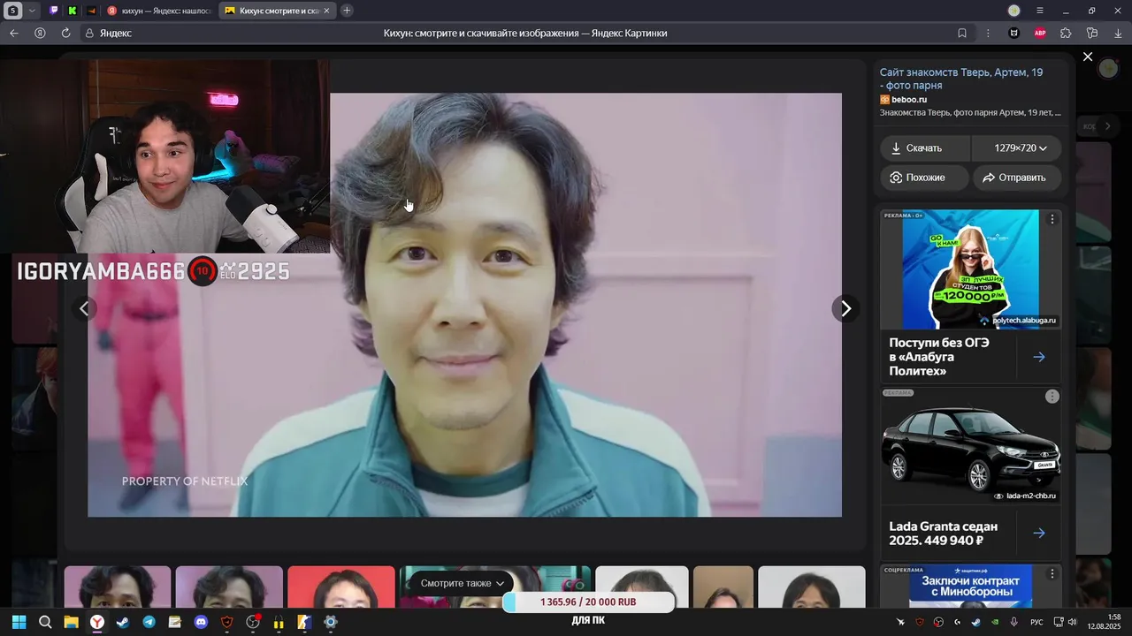Open the pinned Kick tab
1132x636 pixels.
pyautogui.click(x=73, y=11)
